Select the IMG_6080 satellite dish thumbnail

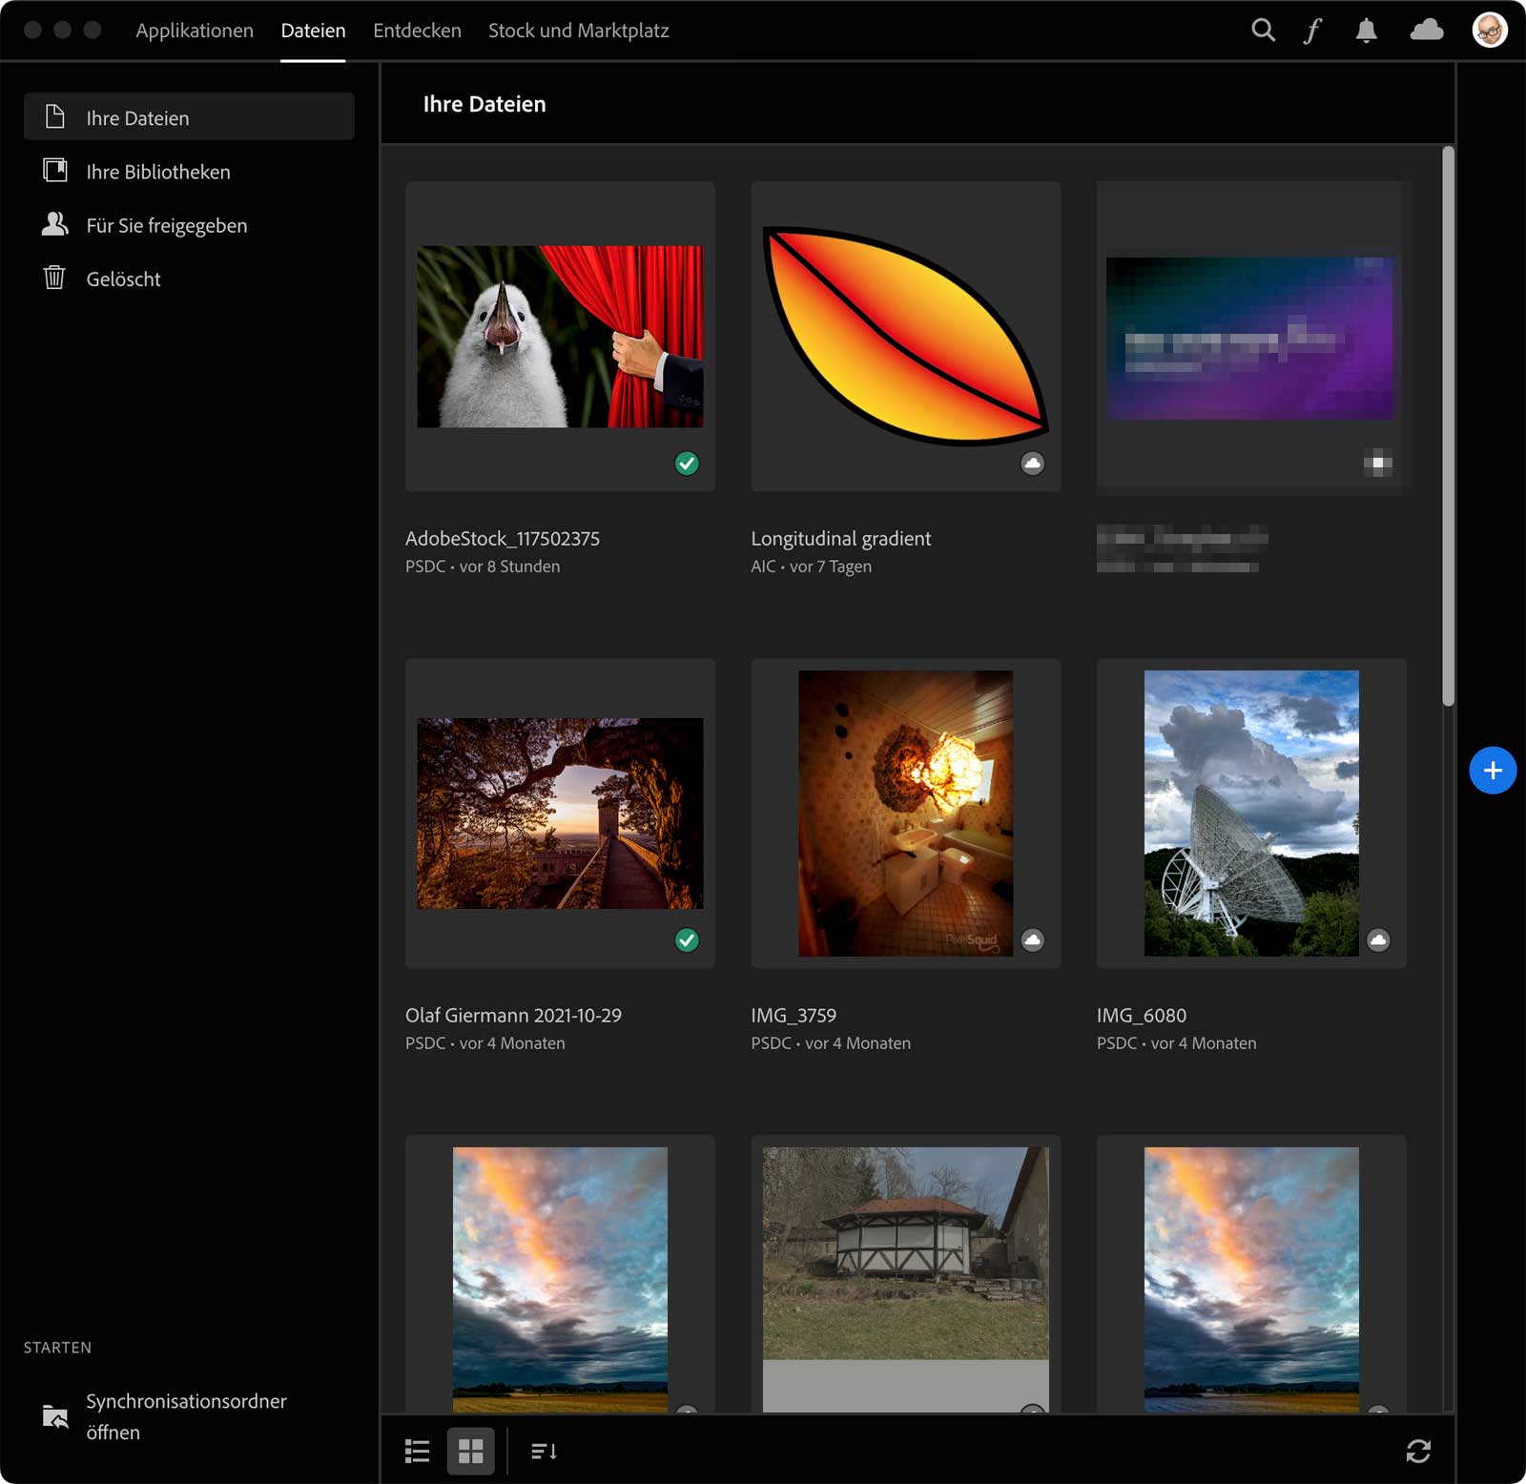(1250, 813)
